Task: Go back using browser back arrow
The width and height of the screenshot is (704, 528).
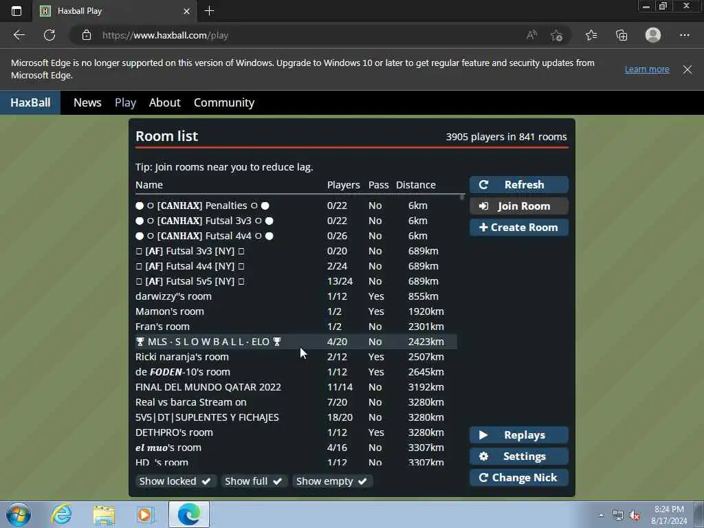Action: coord(19,35)
